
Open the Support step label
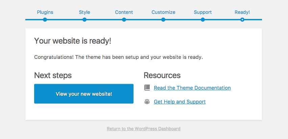pos(203,12)
